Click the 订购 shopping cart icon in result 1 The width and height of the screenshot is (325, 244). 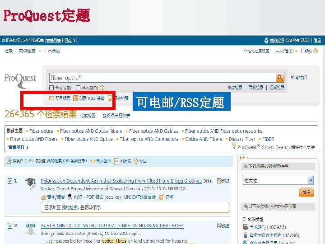click(161, 197)
